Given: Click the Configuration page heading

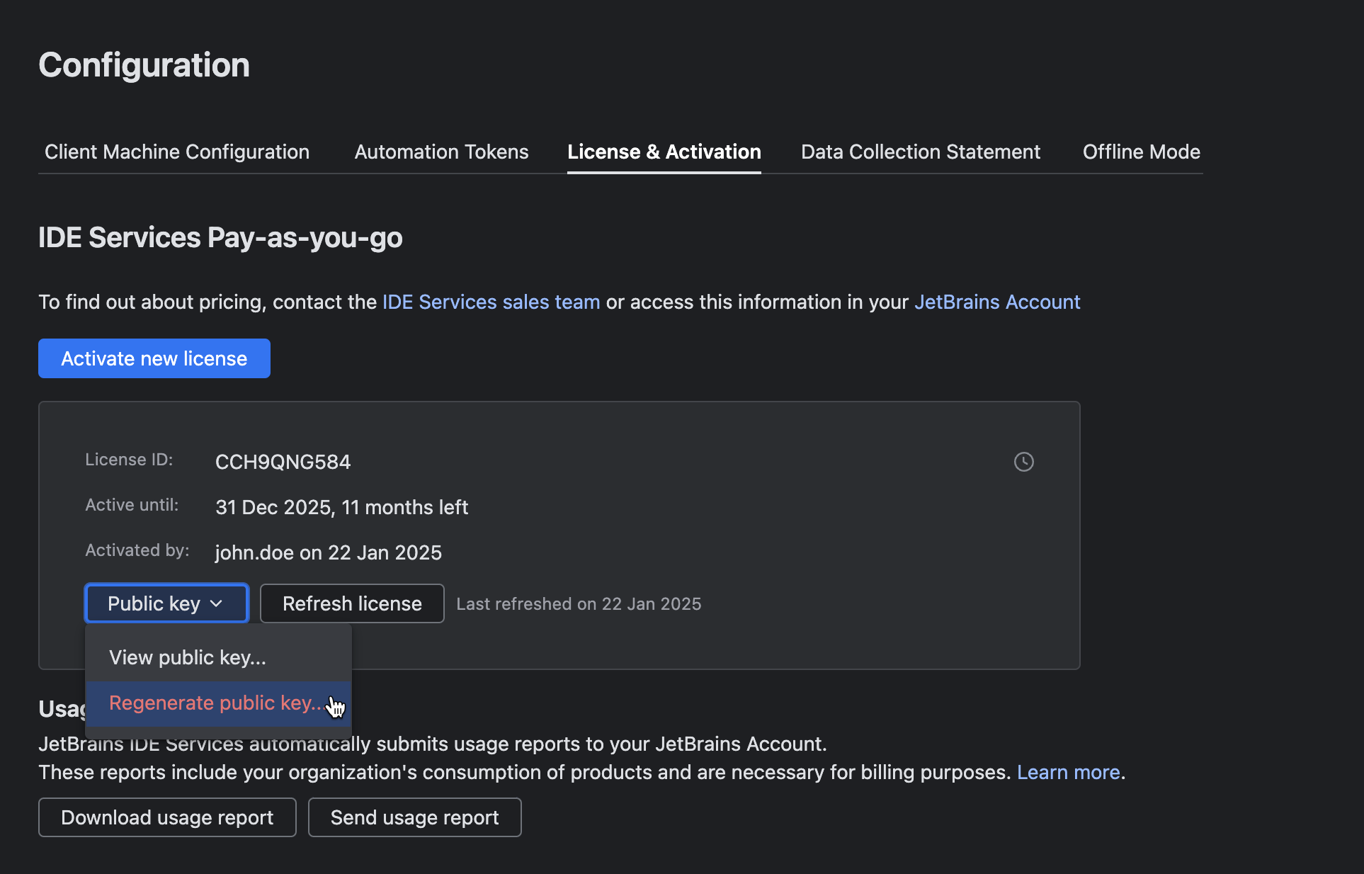Looking at the screenshot, I should [144, 64].
